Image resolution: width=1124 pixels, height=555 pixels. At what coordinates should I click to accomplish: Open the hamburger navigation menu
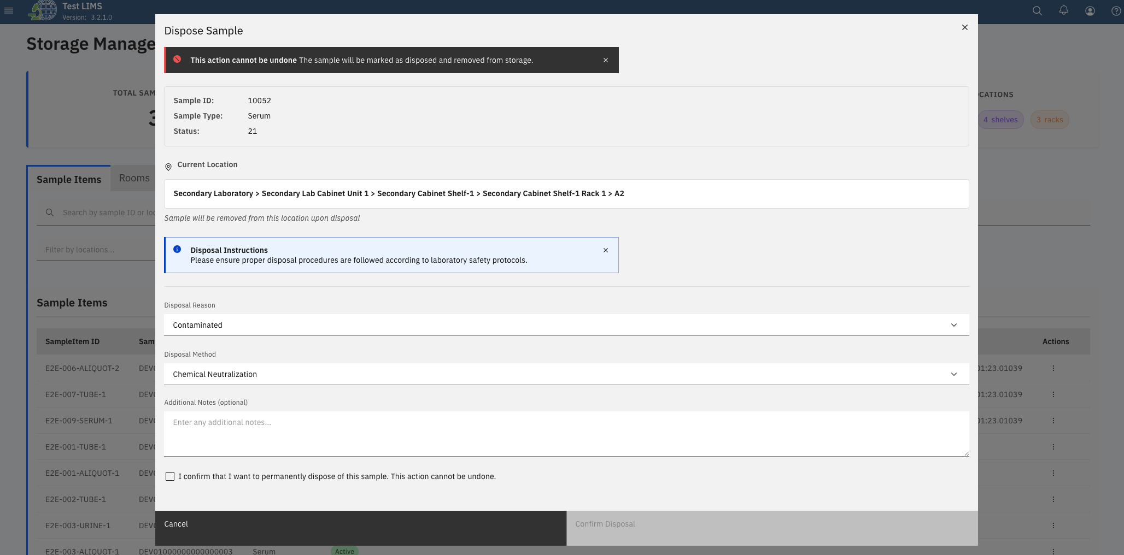(9, 11)
